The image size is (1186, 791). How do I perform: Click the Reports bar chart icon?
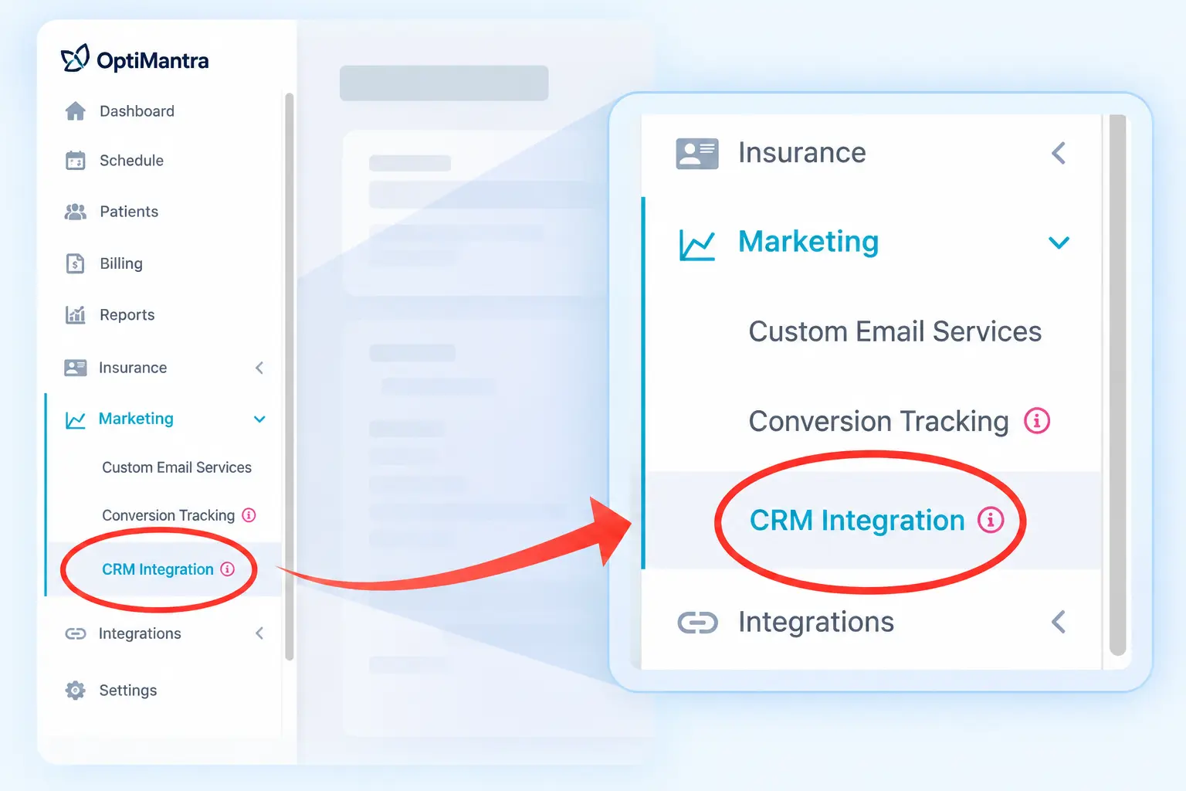pos(76,314)
